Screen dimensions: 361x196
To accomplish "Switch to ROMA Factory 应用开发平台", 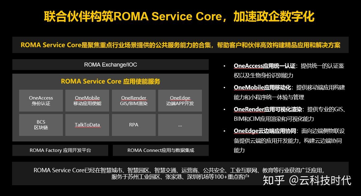I will click(x=60, y=150).
